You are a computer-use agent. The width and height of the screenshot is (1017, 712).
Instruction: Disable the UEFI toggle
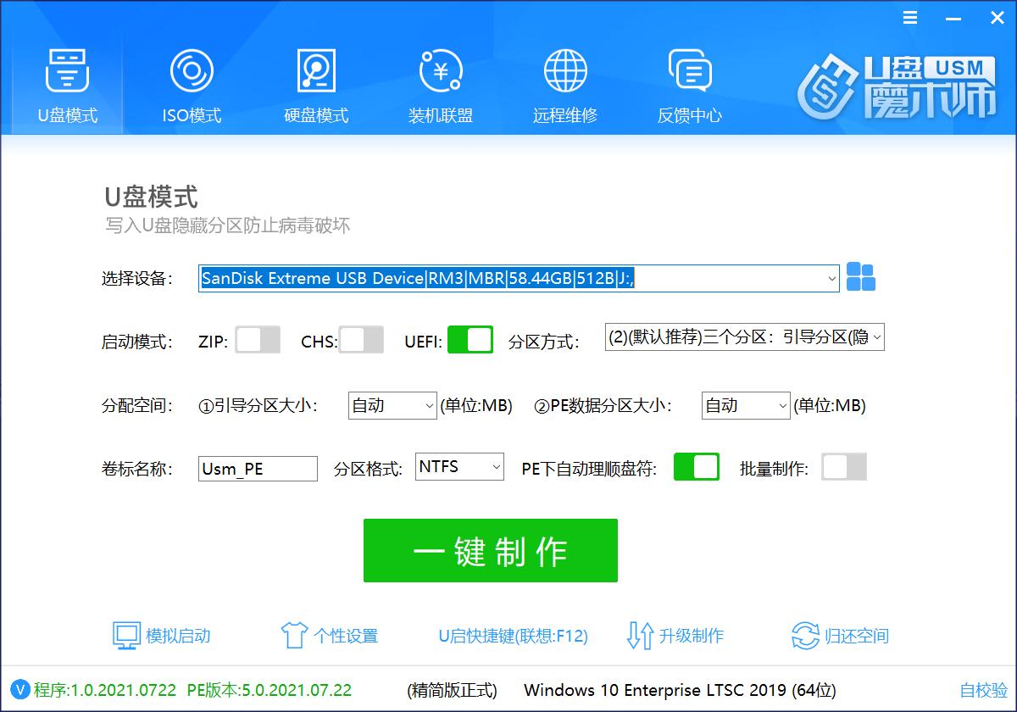pyautogui.click(x=470, y=339)
